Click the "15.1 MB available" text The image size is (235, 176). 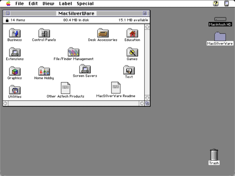(x=133, y=20)
